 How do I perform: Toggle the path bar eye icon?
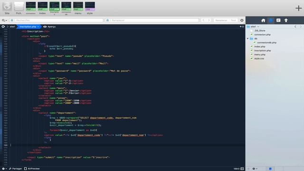tap(3, 27)
